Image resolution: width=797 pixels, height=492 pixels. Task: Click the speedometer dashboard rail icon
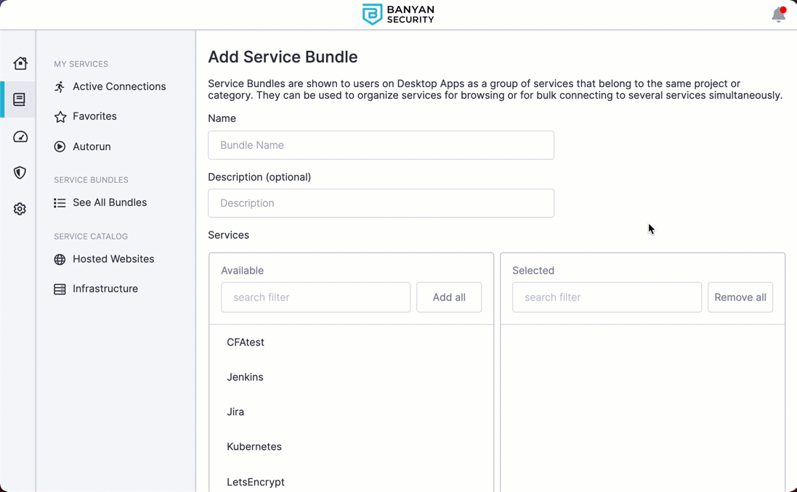click(20, 136)
